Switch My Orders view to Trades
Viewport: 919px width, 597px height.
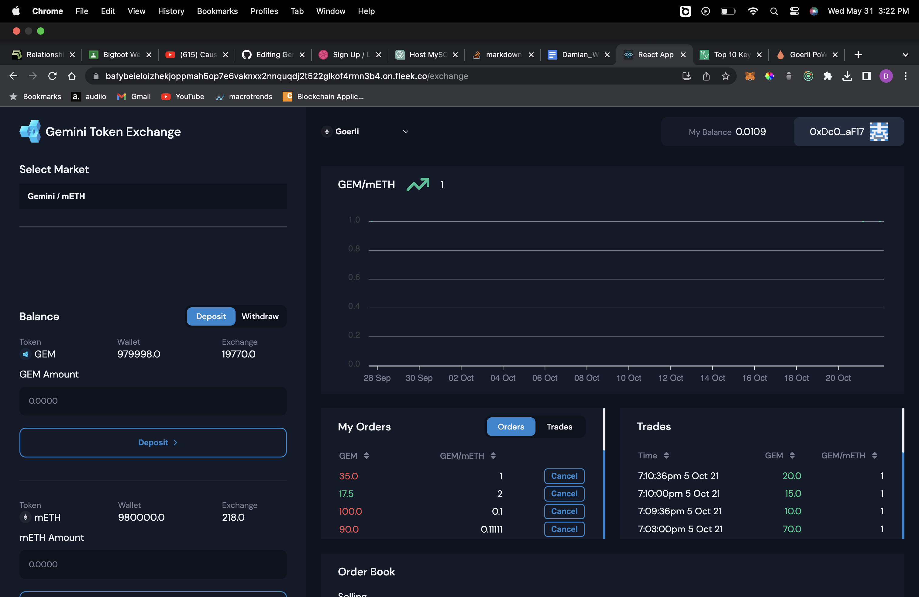559,427
